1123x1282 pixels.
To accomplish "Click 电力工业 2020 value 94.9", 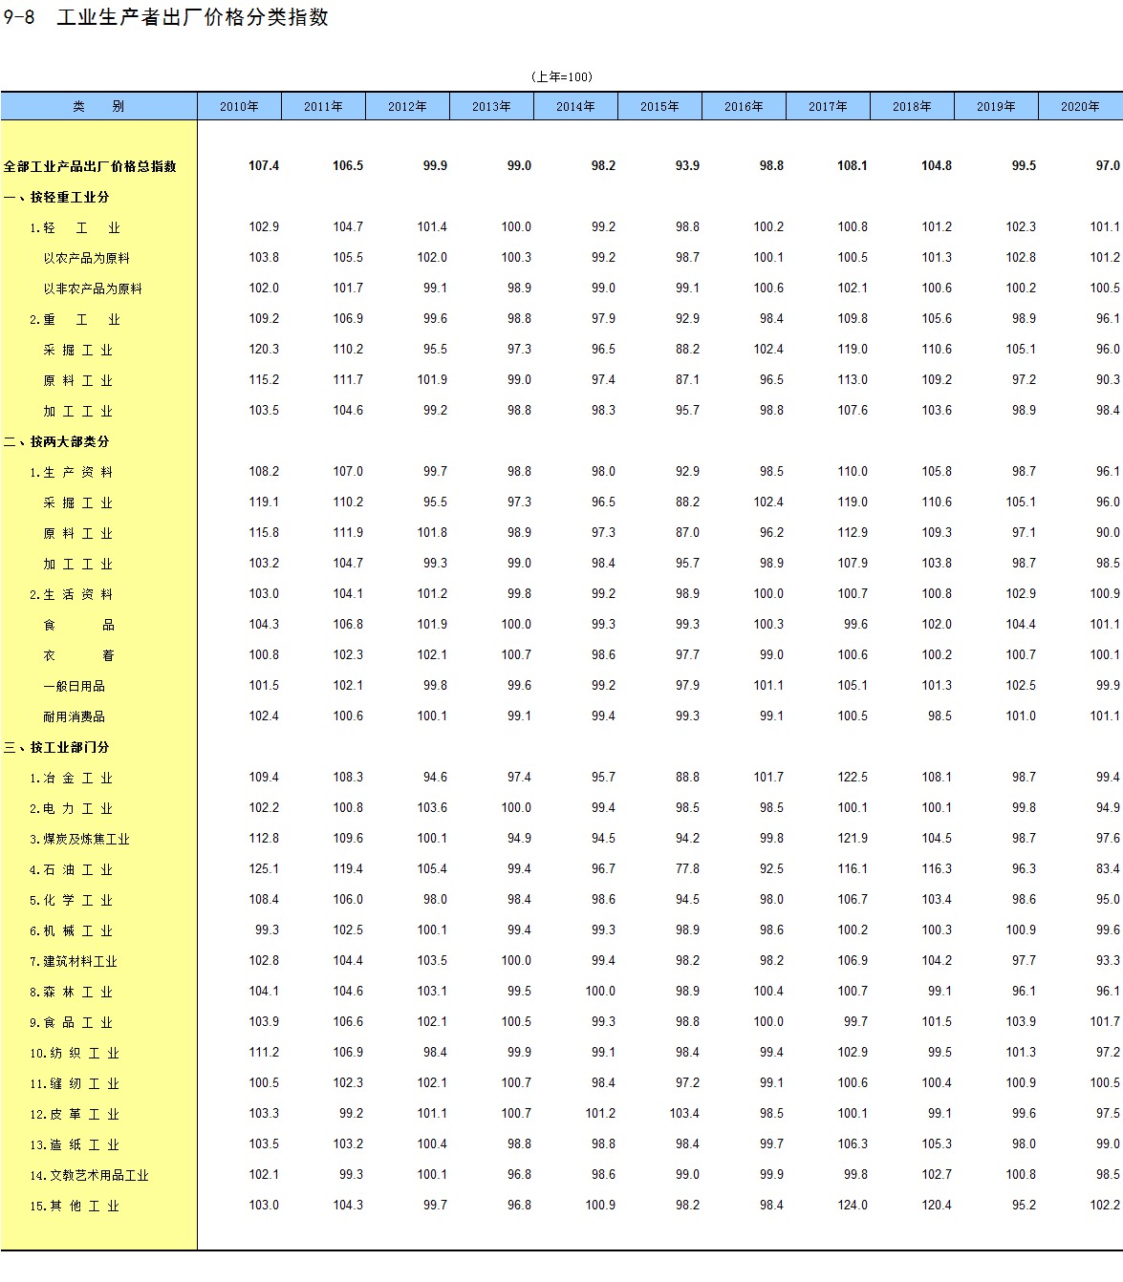I will 1108,808.
